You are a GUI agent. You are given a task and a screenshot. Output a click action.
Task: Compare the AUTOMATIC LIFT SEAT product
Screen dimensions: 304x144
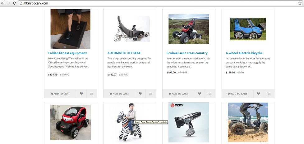pos(151,94)
